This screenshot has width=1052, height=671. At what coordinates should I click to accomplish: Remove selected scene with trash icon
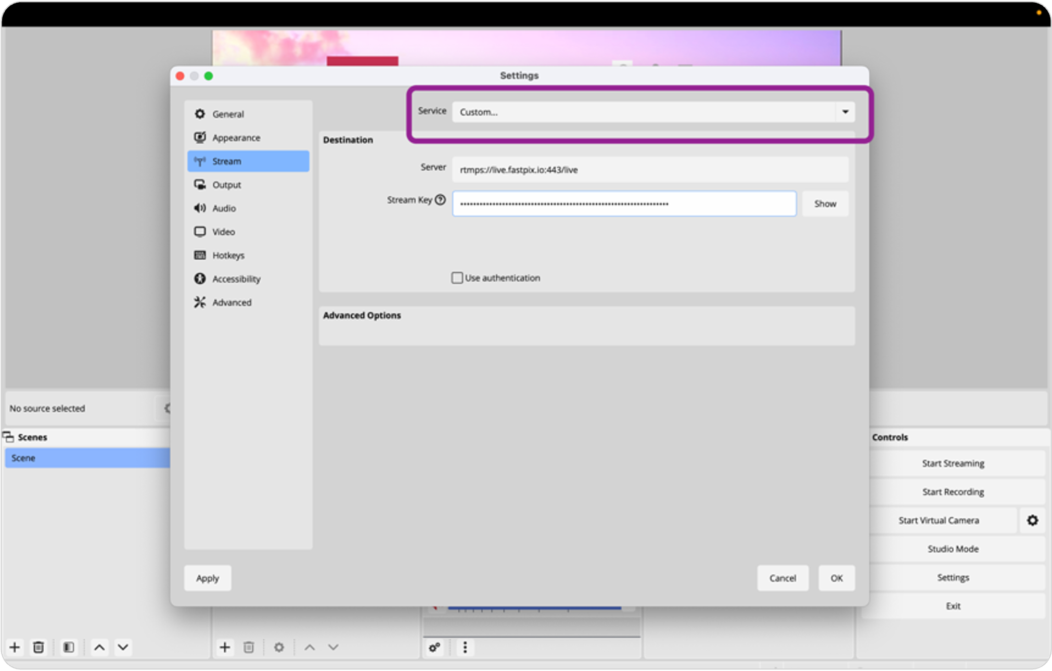39,647
